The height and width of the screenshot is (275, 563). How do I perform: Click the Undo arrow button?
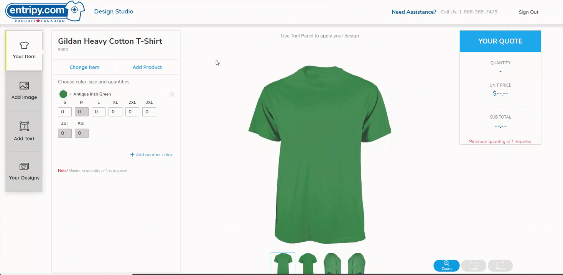point(474,265)
